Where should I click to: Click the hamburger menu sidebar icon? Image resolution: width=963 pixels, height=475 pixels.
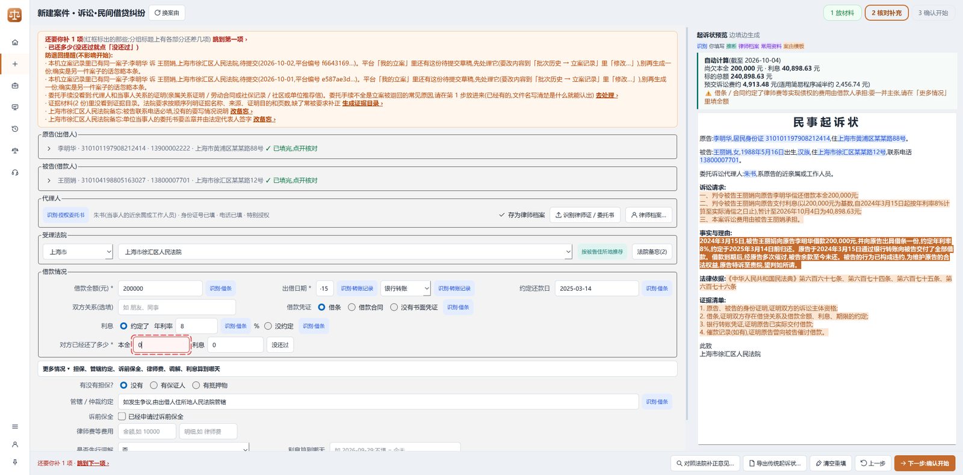tap(15, 426)
